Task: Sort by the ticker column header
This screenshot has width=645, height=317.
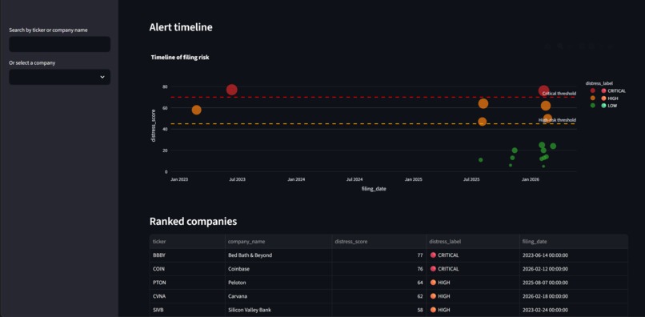Action: click(187, 242)
